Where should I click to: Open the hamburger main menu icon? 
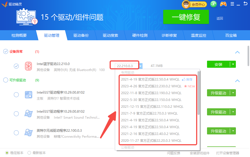point(232,4)
